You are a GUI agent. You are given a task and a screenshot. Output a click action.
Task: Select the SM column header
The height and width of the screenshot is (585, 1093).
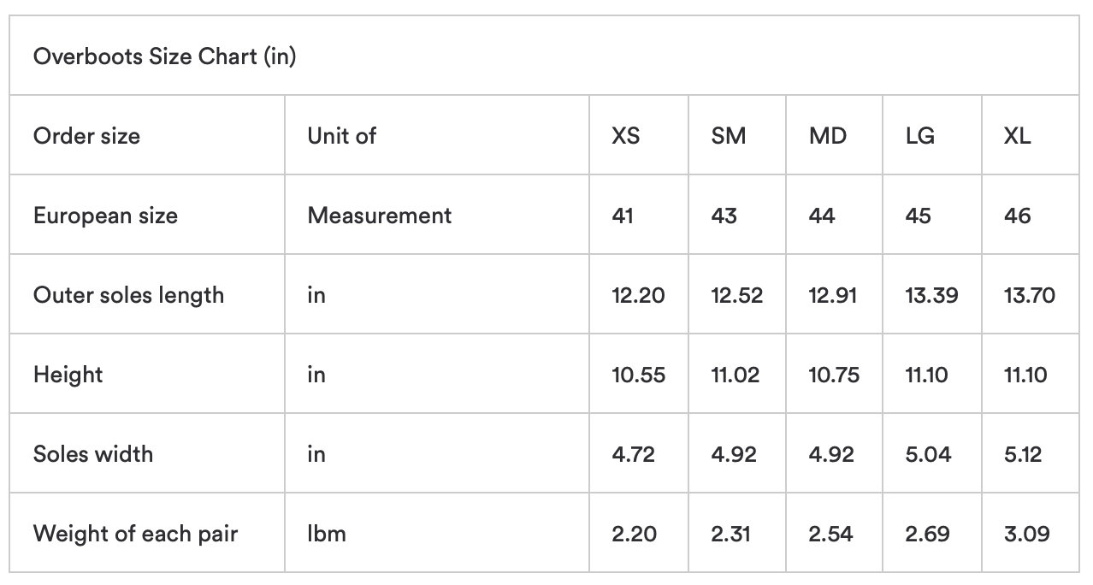point(728,136)
